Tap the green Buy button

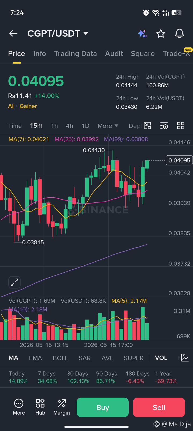(103, 407)
